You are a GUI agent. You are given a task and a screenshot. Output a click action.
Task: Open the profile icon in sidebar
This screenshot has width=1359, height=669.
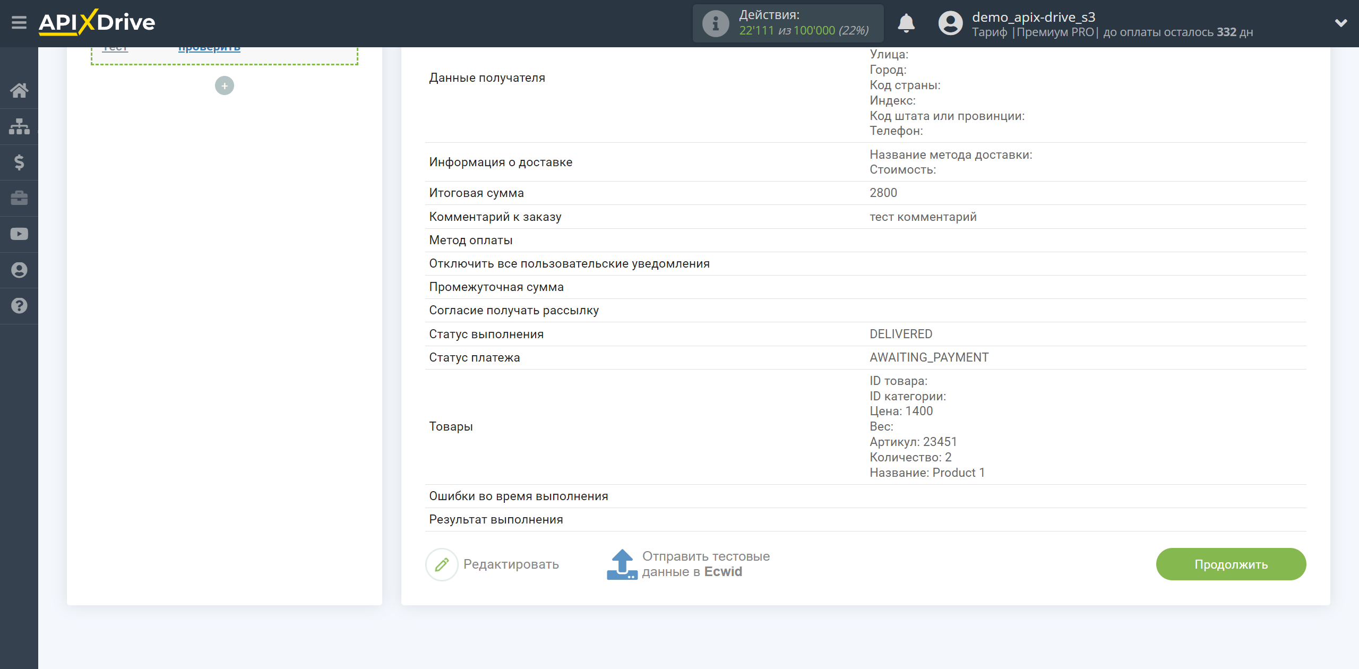coord(19,270)
